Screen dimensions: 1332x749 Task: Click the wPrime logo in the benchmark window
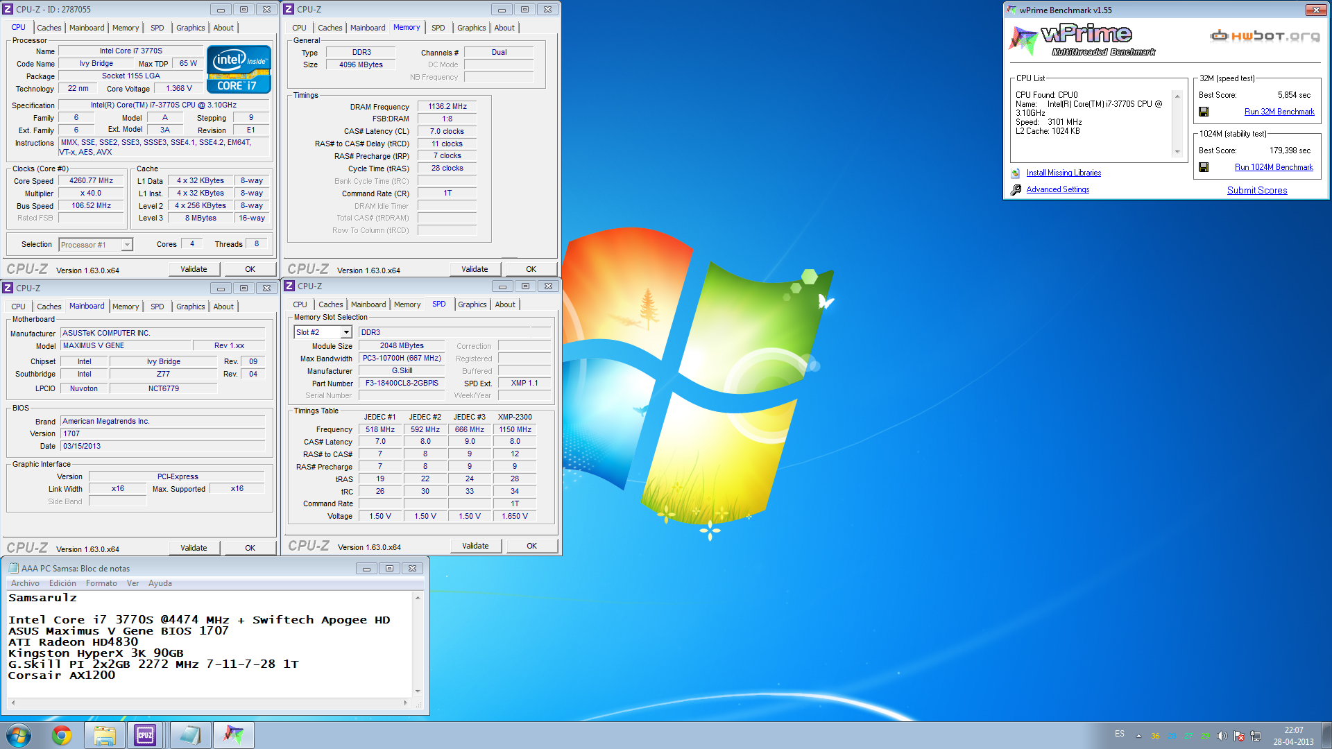(x=1082, y=39)
